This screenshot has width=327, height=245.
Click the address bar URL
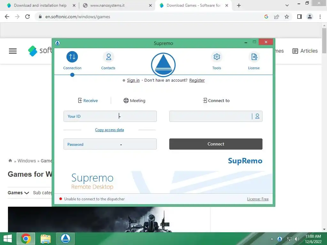tap(78, 17)
